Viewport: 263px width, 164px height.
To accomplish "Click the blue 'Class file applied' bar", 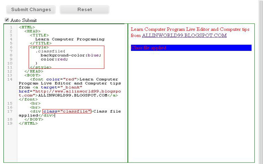I will (x=191, y=48).
